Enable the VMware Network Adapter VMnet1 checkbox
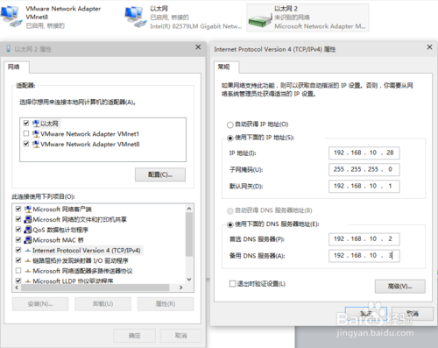 coord(26,133)
